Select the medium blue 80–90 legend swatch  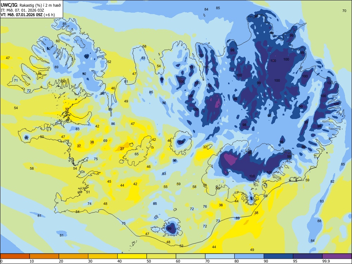249,256
